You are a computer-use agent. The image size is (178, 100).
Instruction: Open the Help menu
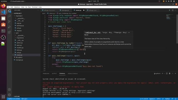(40, 7)
